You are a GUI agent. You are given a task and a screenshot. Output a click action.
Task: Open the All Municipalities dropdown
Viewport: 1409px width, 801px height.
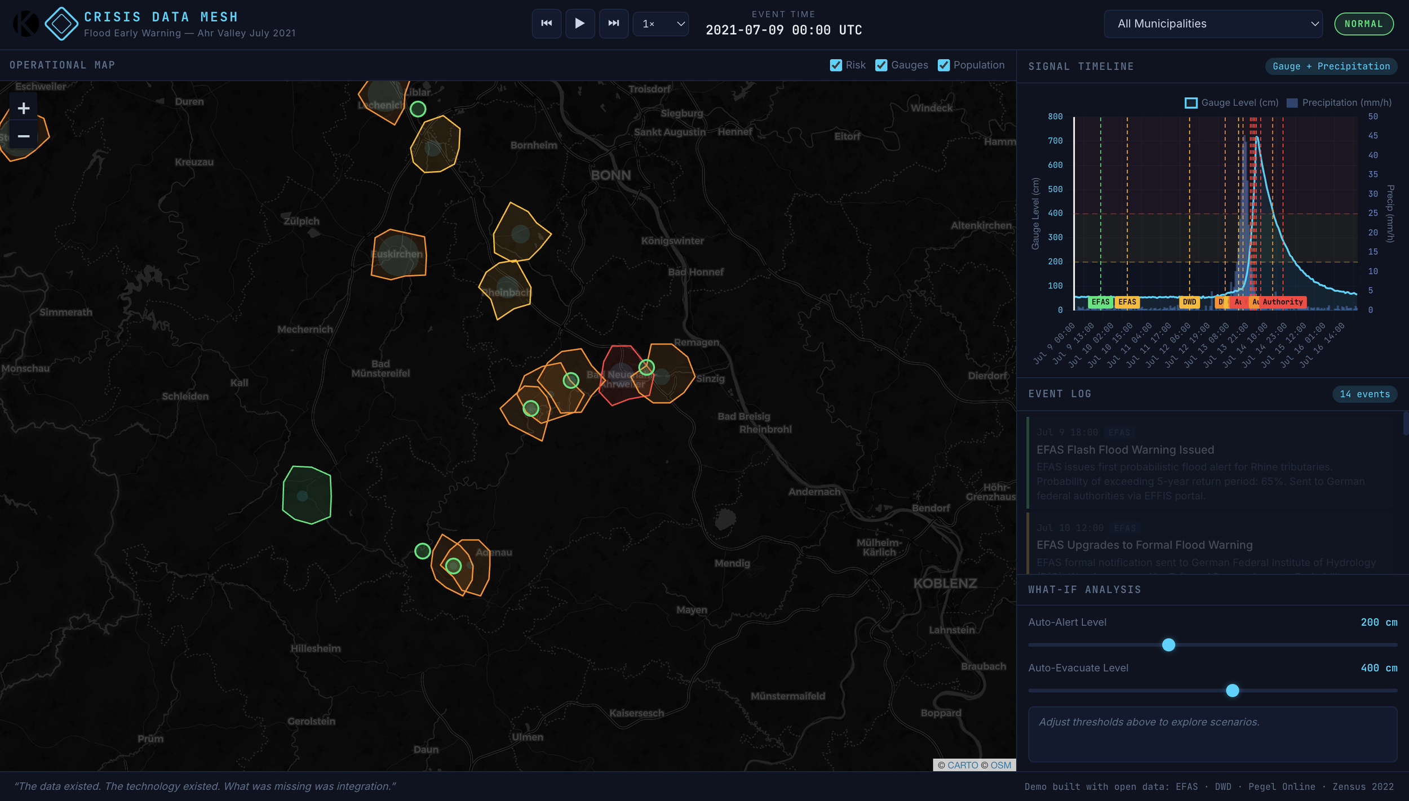point(1213,24)
